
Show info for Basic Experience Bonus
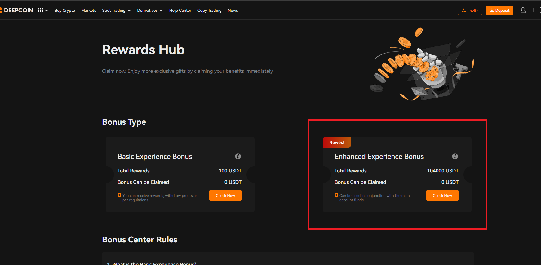tap(238, 156)
